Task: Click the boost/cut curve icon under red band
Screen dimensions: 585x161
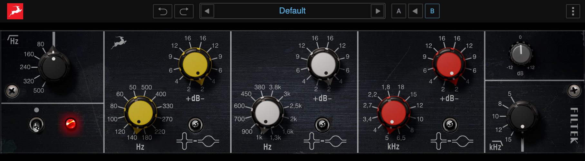Action: tap(452, 141)
